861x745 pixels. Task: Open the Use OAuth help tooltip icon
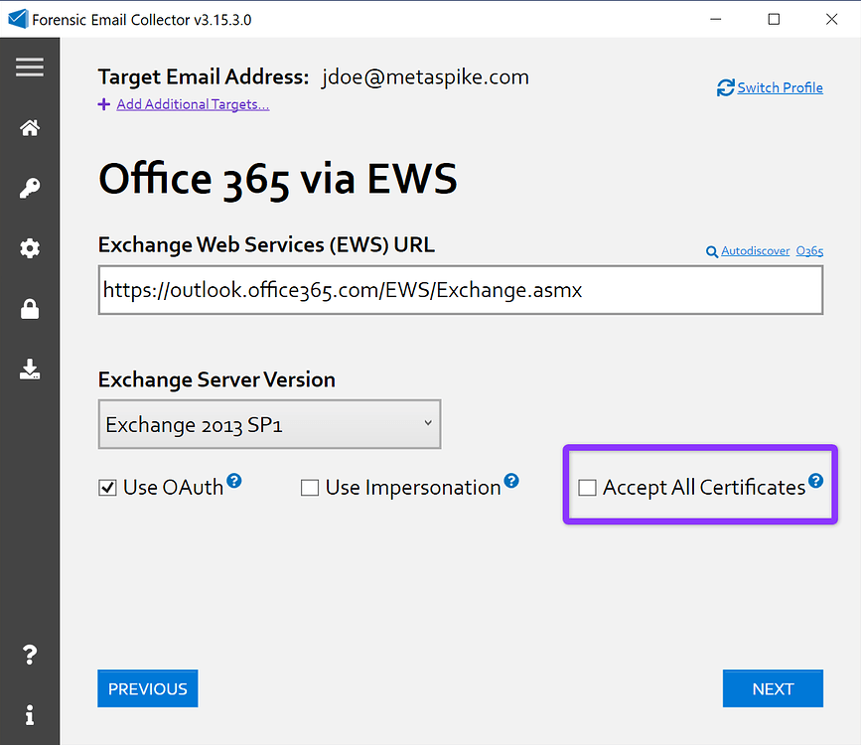click(234, 480)
